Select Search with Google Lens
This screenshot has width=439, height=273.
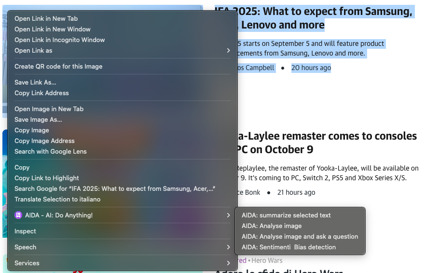123,152
